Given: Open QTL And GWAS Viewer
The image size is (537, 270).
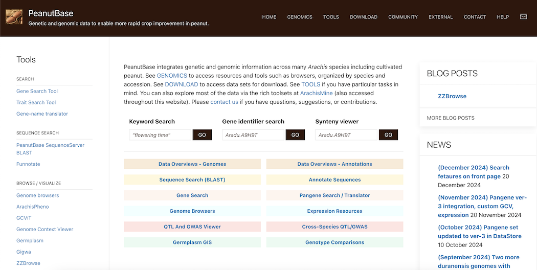Looking at the screenshot, I should coord(192,227).
